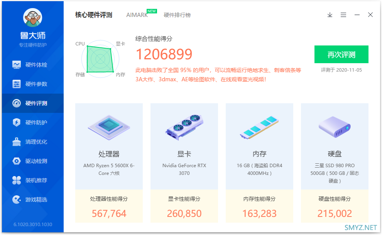The image size is (382, 235).
Task: Click the CPU radar performance chart
Action: pos(100,59)
